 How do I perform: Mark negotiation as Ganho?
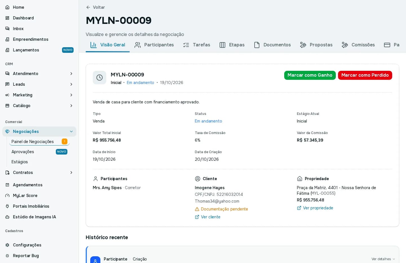(x=310, y=75)
